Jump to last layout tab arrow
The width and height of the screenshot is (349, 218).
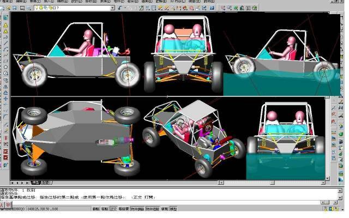tap(27, 183)
